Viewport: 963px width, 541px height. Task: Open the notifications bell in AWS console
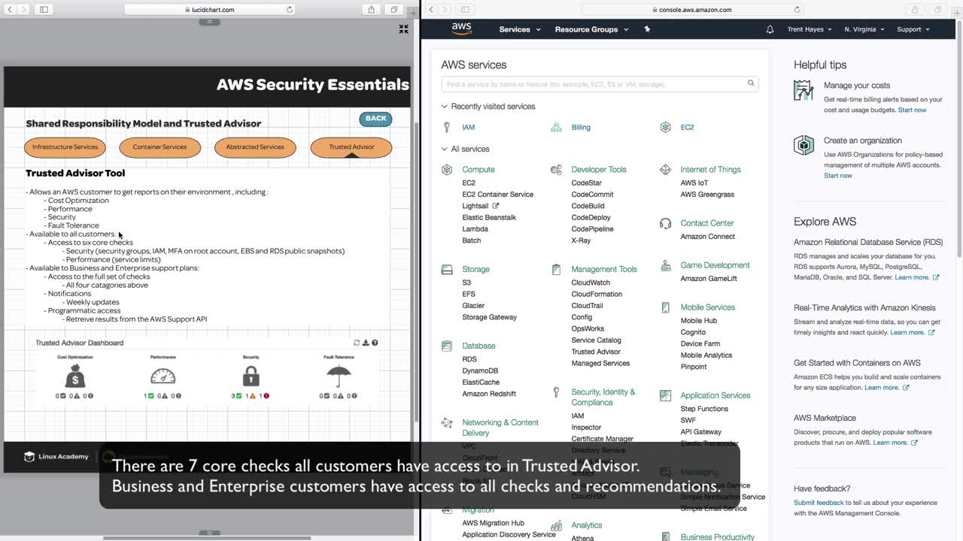[x=770, y=29]
